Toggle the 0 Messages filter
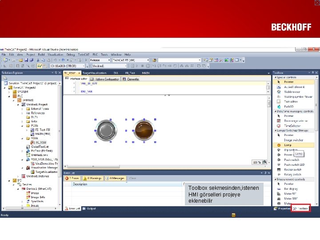320x240 pixels. pyautogui.click(x=115, y=178)
